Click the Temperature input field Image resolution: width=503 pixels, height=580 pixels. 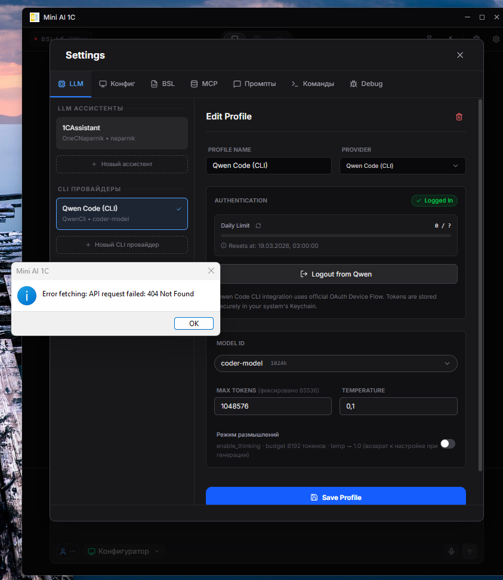click(x=398, y=406)
